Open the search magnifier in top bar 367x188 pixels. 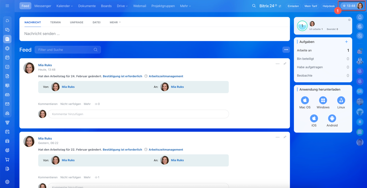[254, 6]
